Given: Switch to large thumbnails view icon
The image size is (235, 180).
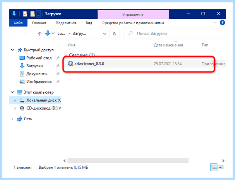Looking at the screenshot, I should (221, 167).
